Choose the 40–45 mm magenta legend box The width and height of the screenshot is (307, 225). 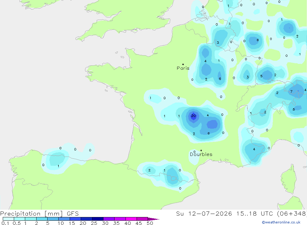point(131,219)
